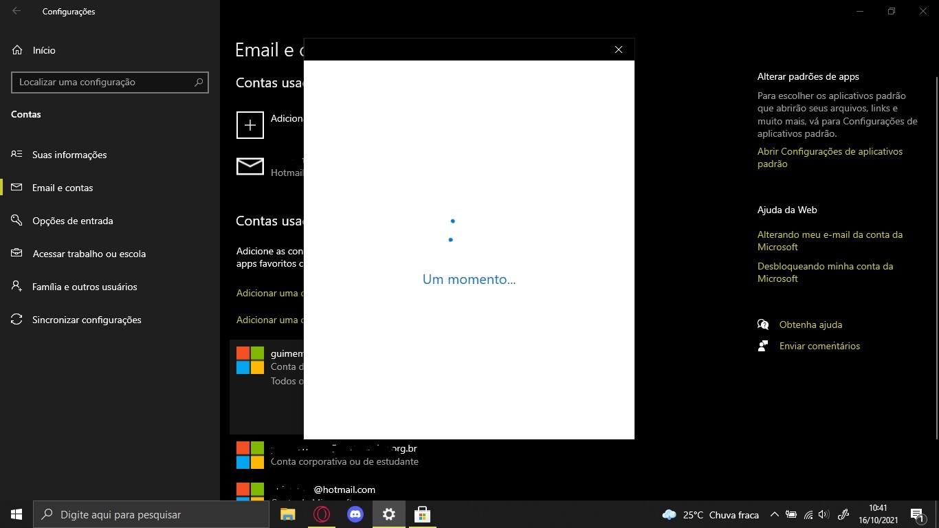939x528 pixels.
Task: Select the Hotmail envelope icon
Action: pyautogui.click(x=250, y=166)
